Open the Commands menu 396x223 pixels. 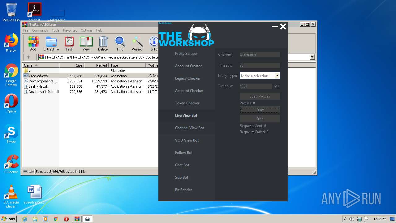click(40, 30)
